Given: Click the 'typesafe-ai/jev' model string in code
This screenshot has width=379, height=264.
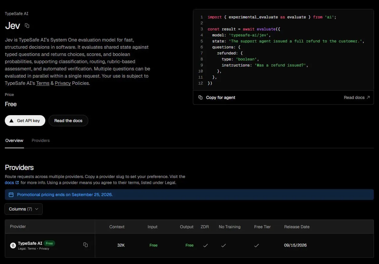Looking at the screenshot, I should (249, 35).
